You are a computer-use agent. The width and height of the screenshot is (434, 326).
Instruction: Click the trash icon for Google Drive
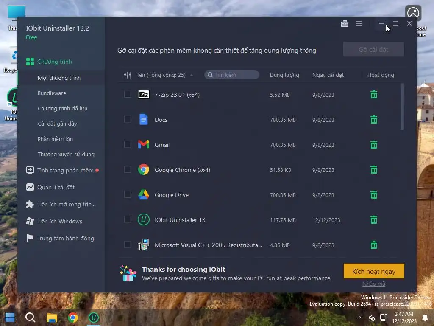tap(374, 195)
